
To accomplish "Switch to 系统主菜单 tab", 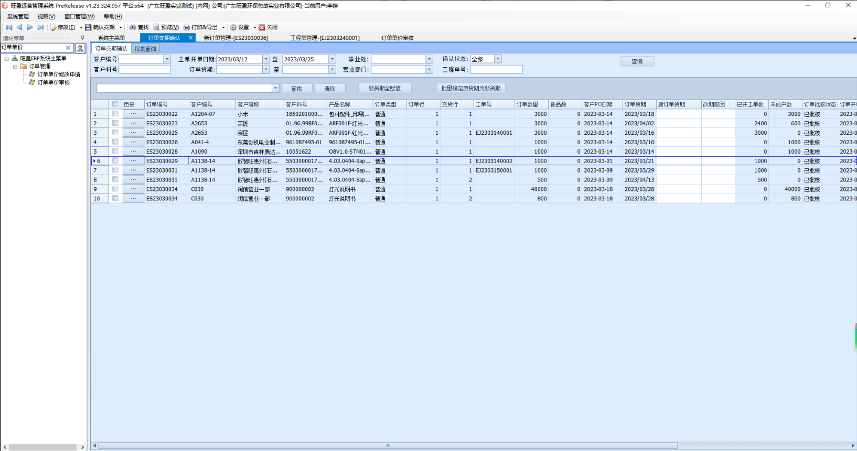I will point(111,38).
